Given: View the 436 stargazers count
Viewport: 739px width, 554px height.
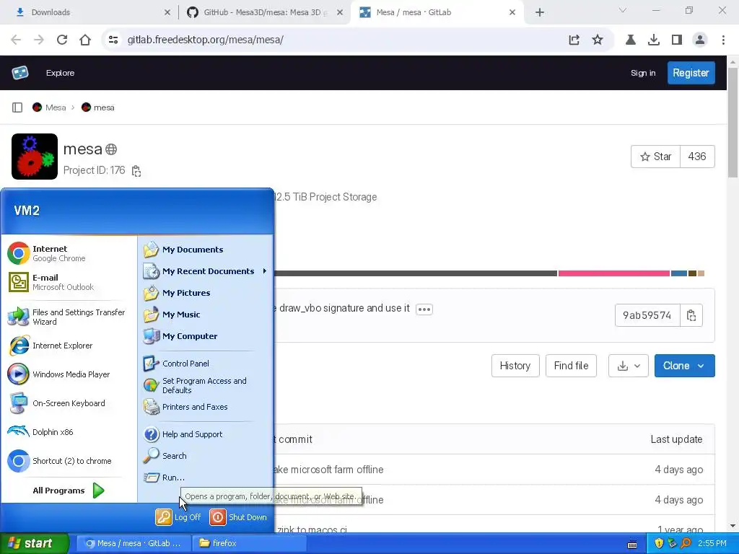Looking at the screenshot, I should (697, 157).
